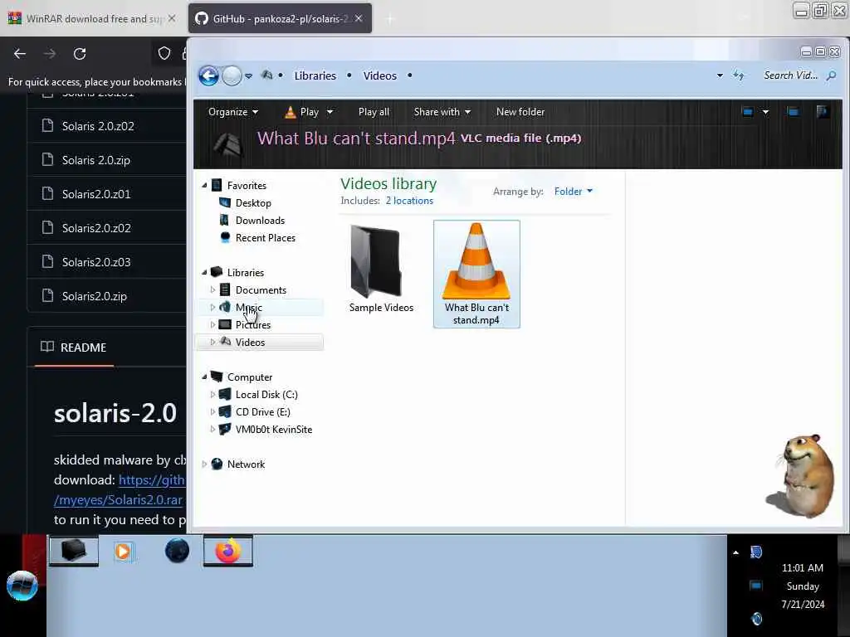Select Local Disk (C:) drive

point(266,395)
